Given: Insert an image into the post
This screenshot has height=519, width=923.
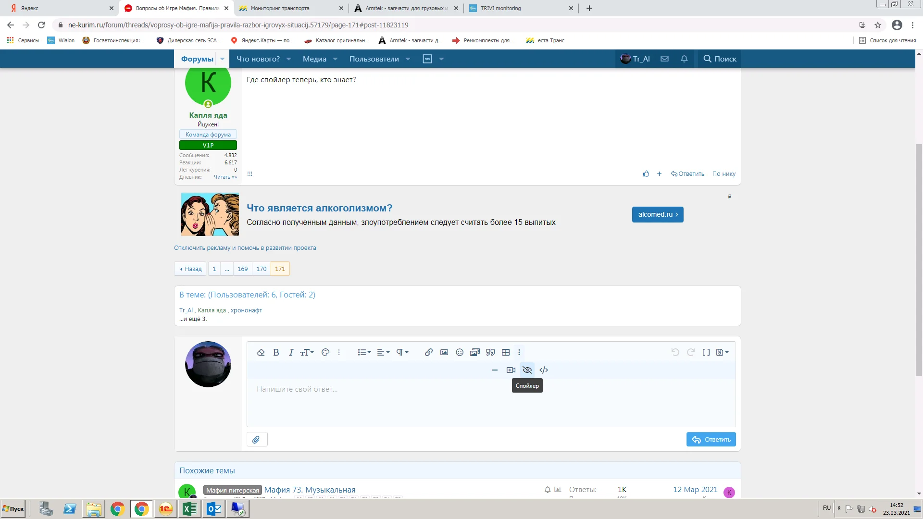Looking at the screenshot, I should coord(444,352).
